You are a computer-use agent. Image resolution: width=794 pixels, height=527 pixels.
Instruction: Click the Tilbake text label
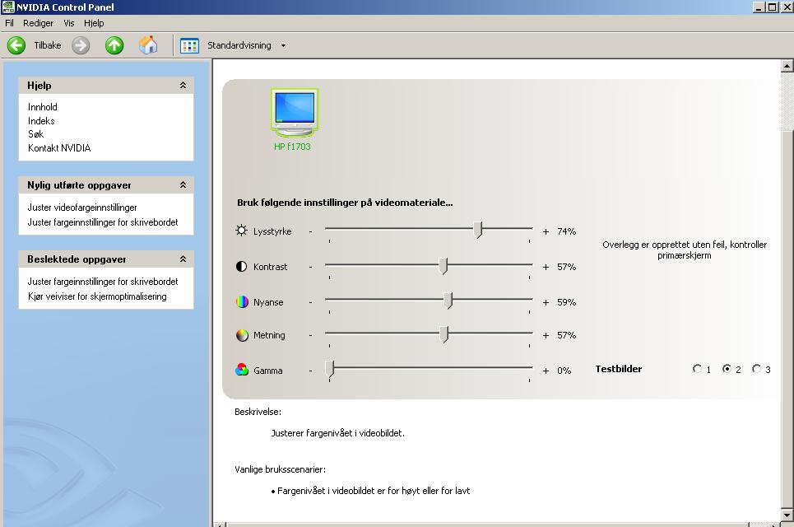pos(48,45)
